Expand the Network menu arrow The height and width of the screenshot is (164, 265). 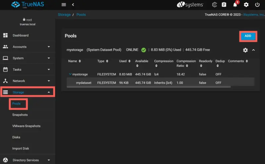49,81
